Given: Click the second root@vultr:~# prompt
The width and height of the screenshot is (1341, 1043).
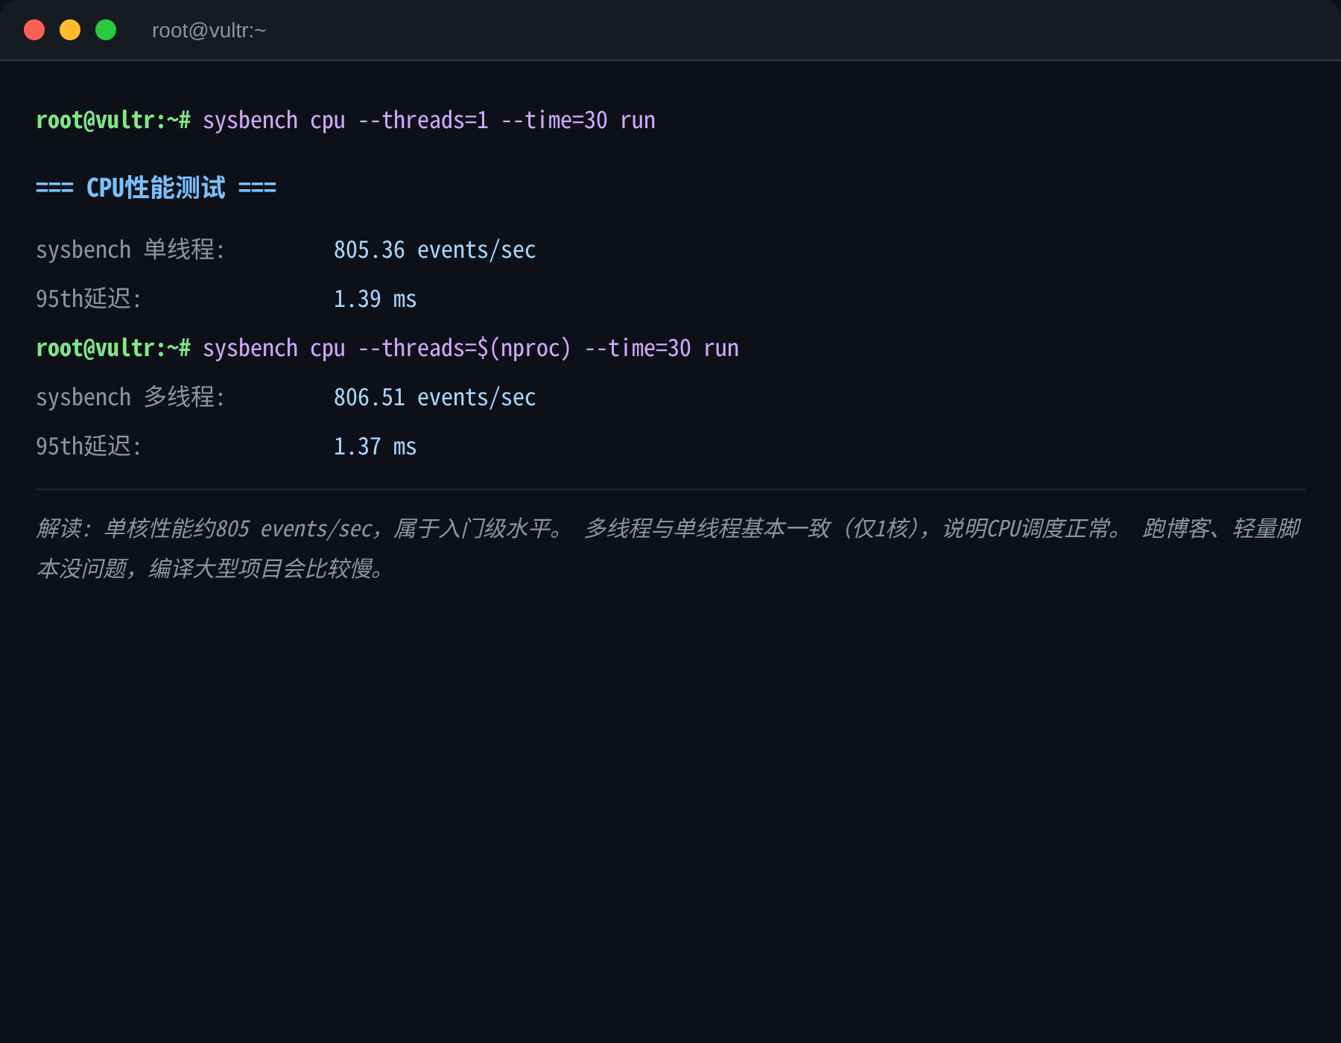Looking at the screenshot, I should (113, 348).
